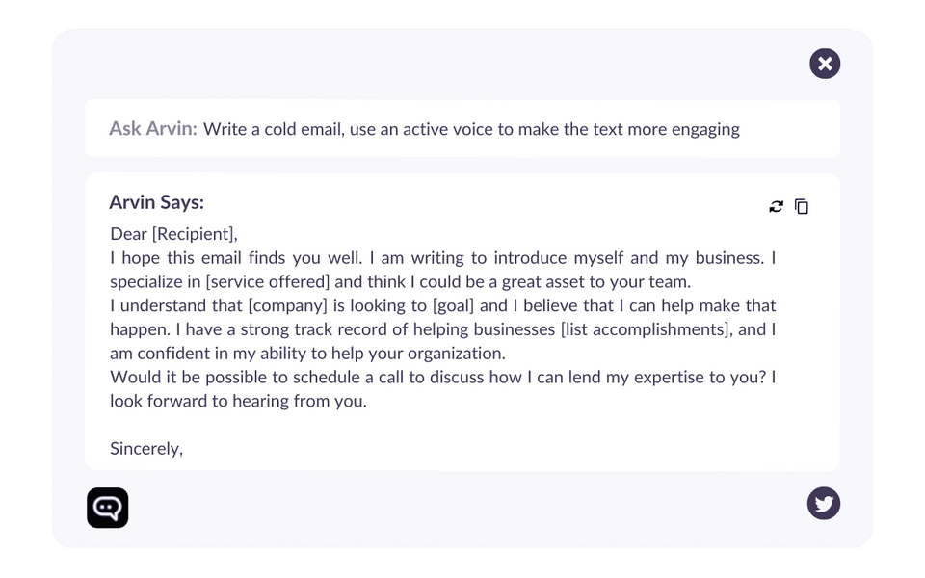Close the Arvin popup with X

825,65
